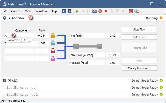
Task: Click component A name field
Action: (x=19, y=36)
